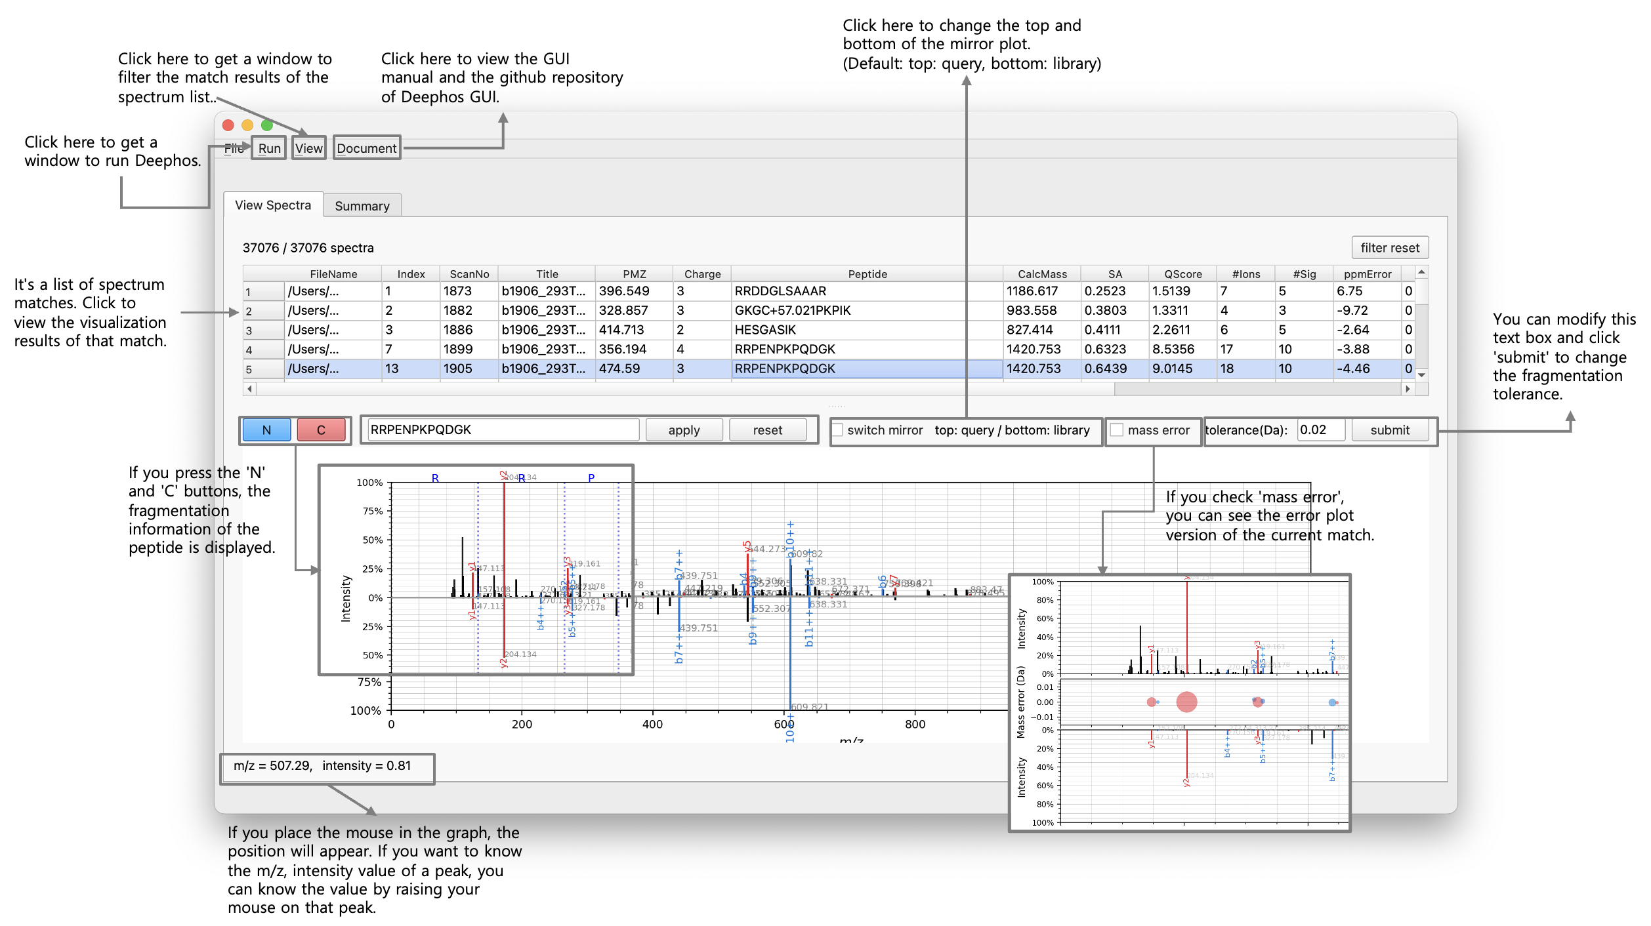Open the View menu

(x=308, y=148)
